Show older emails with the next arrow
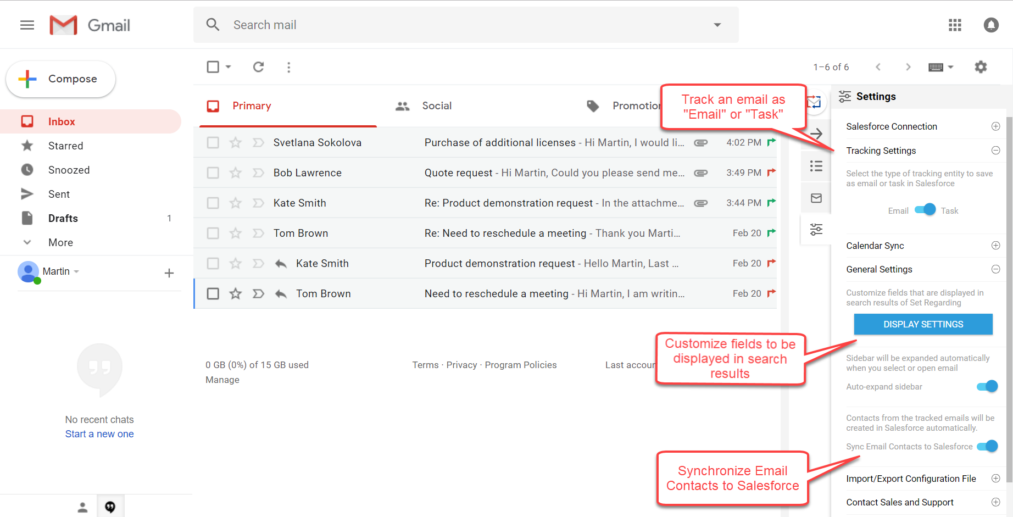 (908, 67)
